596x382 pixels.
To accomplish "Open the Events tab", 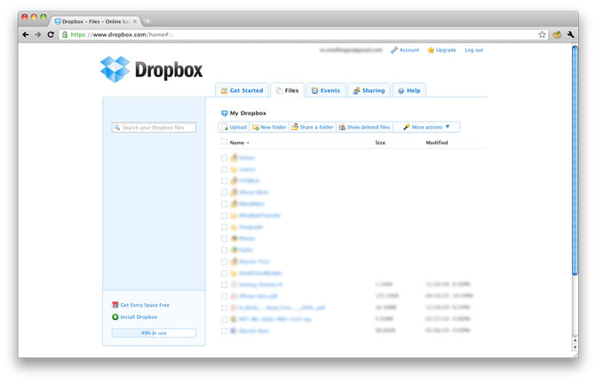I will [326, 90].
